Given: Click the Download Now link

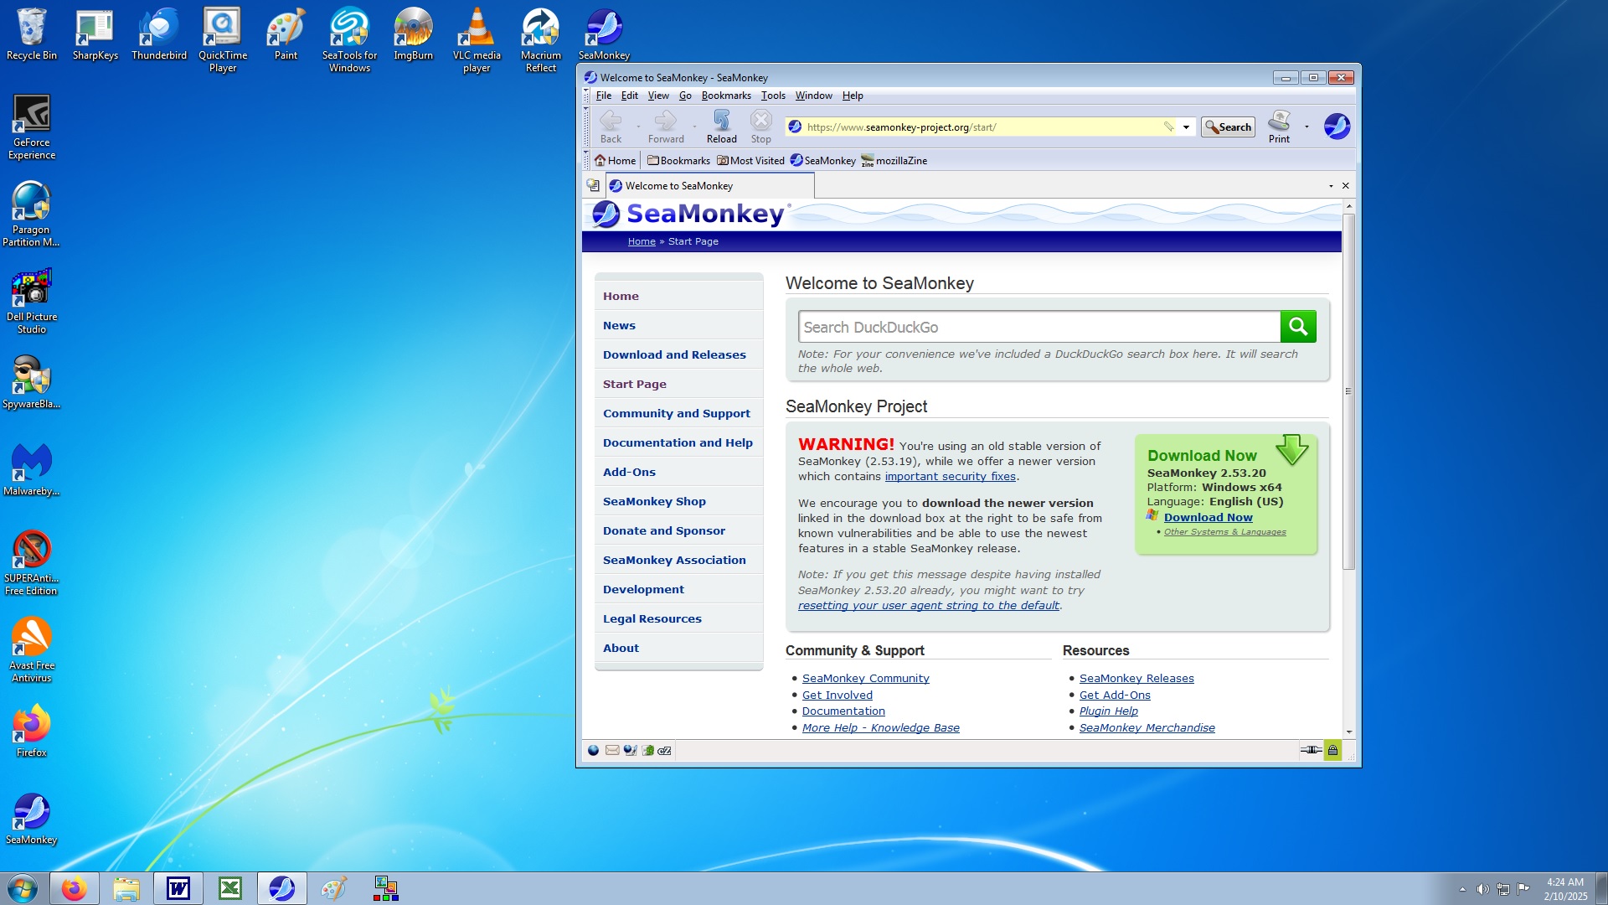Looking at the screenshot, I should tap(1208, 517).
